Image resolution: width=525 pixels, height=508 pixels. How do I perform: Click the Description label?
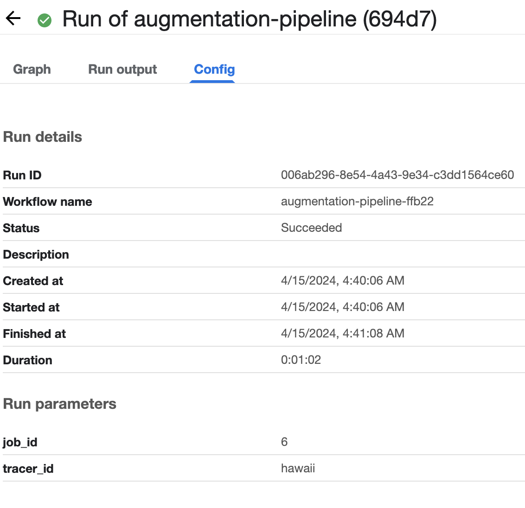tap(36, 254)
